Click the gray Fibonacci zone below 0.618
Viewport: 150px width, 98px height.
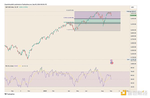click(97, 27)
